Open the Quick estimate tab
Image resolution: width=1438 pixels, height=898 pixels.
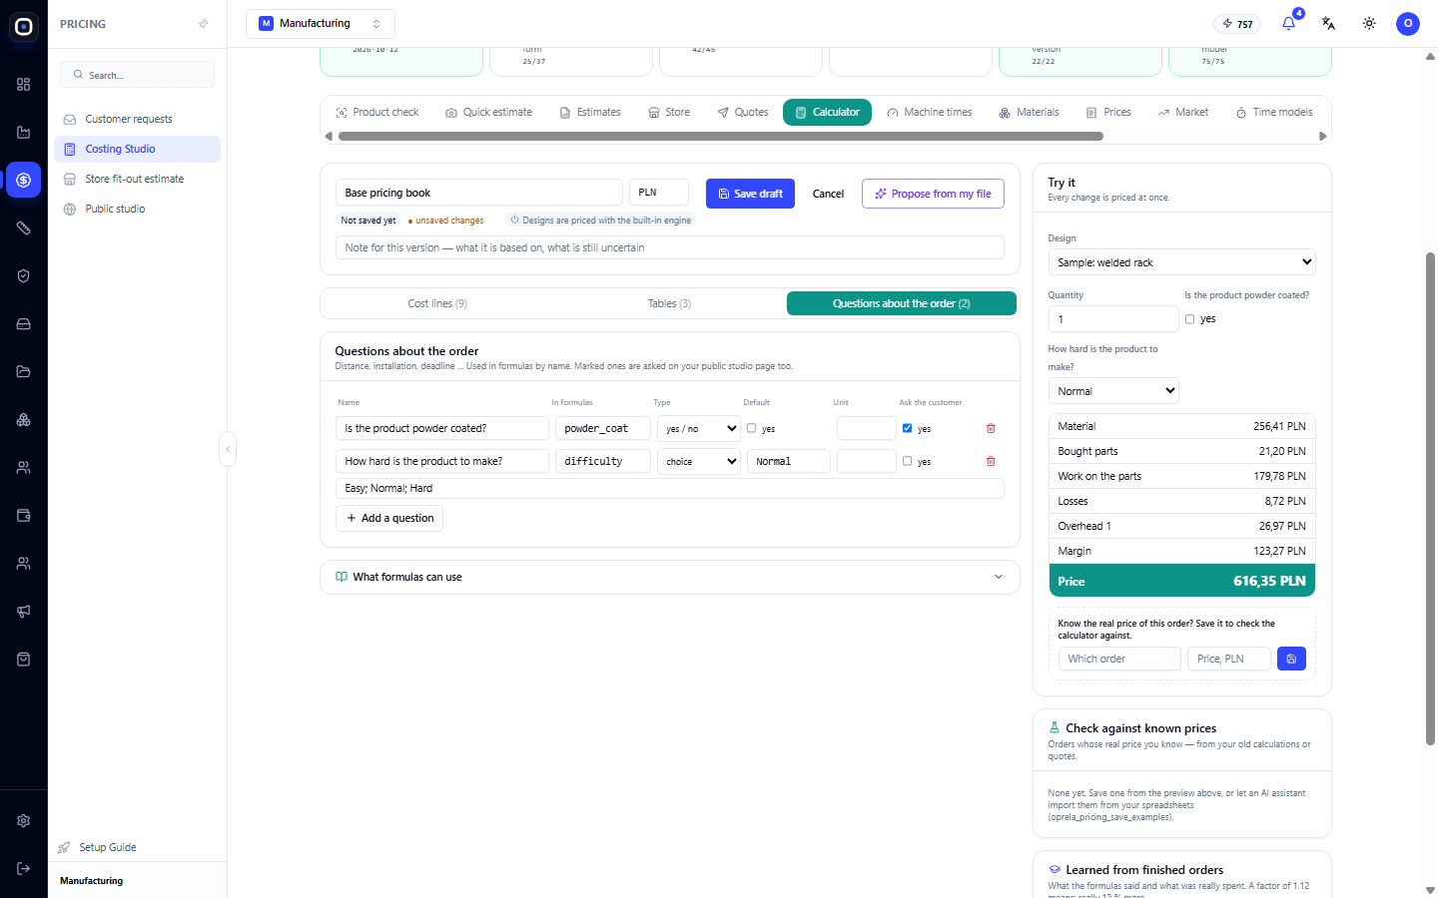[x=488, y=112]
